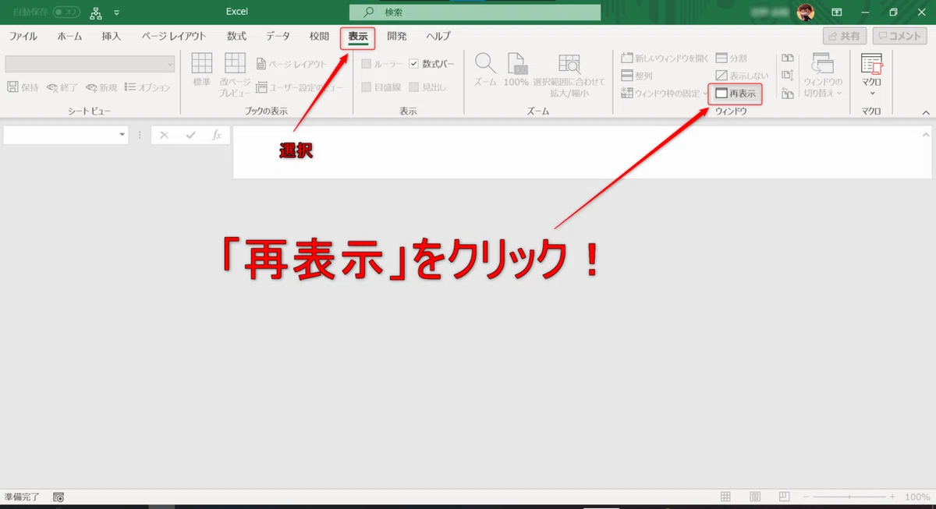Viewport: 936px width, 509px height.
Task: Click the zoom slider in status bar
Action: (x=848, y=497)
